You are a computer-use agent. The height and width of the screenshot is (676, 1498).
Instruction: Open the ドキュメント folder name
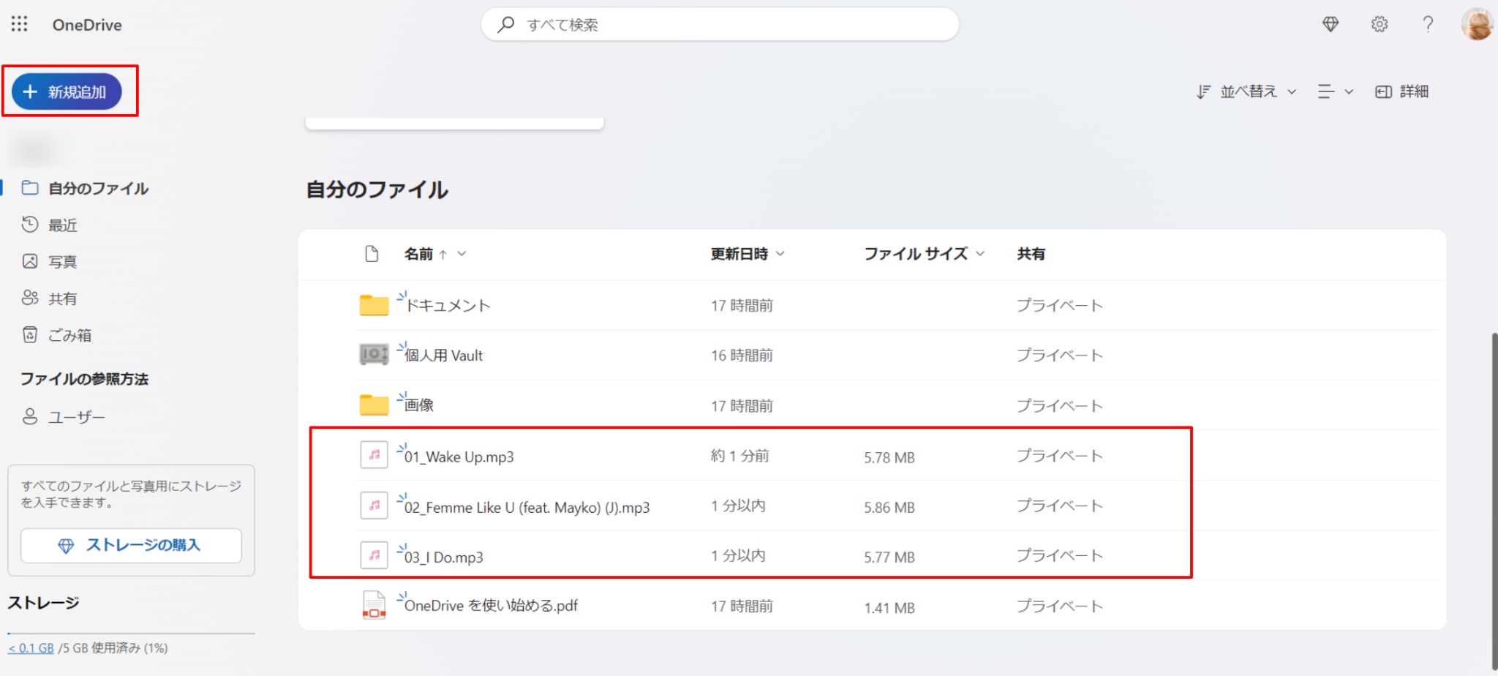click(448, 305)
